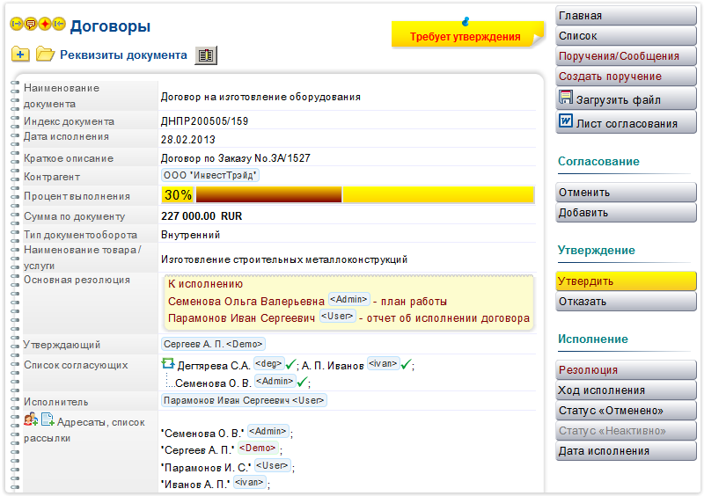The width and height of the screenshot is (704, 496).
Task: Click 'Договор по Заказу No.3А/1527'
Action: point(236,158)
